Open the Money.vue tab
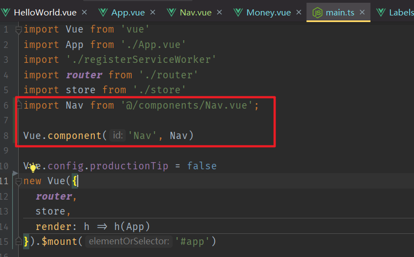This screenshot has width=414, height=257. click(x=268, y=13)
